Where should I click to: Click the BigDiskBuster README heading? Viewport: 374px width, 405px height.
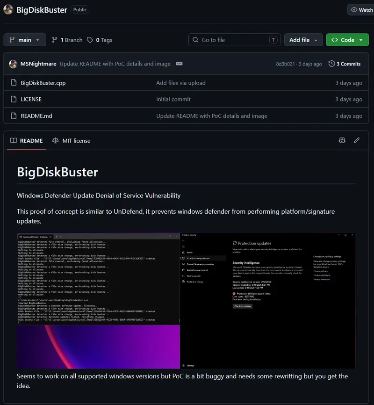tap(58, 172)
